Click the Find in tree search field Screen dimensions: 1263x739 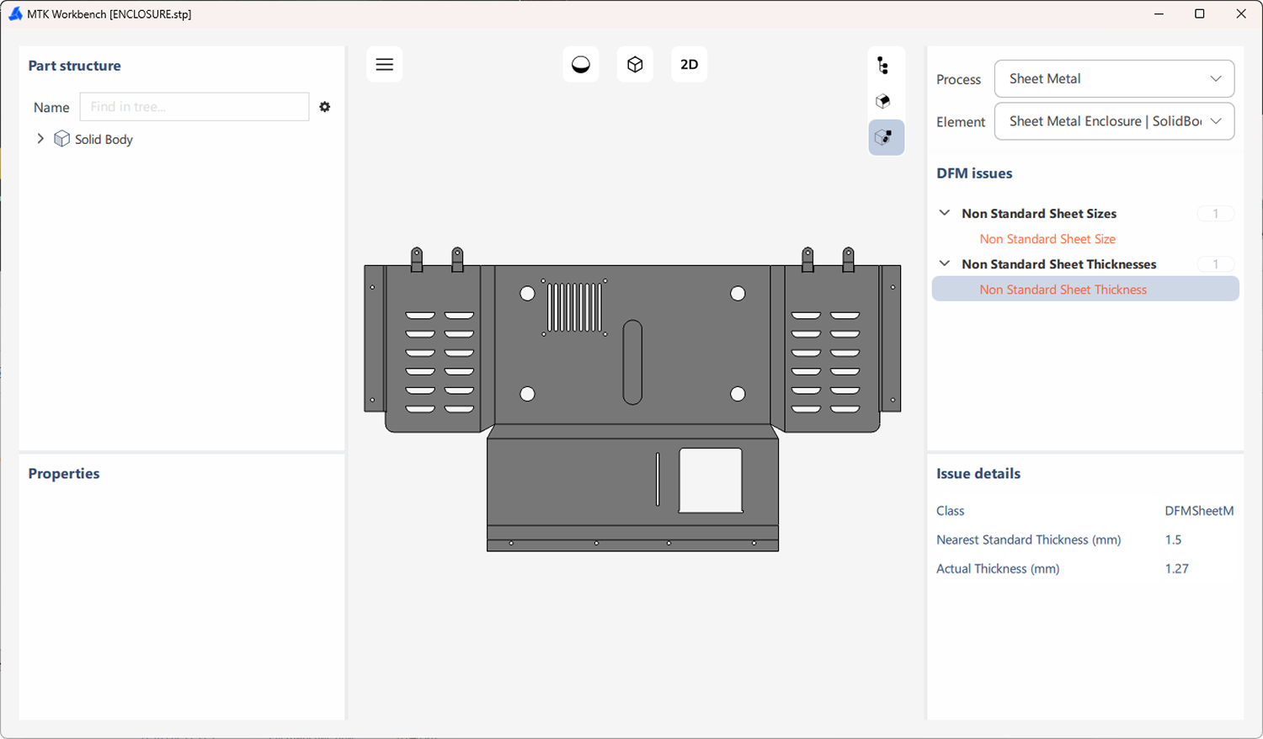[194, 107]
